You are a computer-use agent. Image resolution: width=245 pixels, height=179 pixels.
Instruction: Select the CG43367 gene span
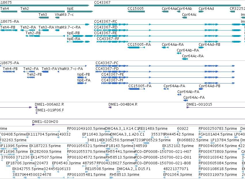tap(168, 5)
